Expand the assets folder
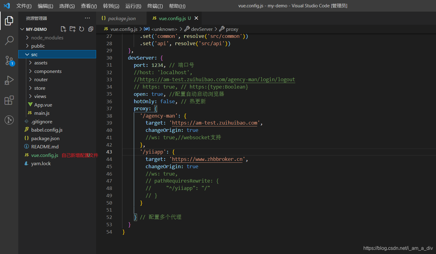Screen dimensions: 436x254 pos(31,63)
